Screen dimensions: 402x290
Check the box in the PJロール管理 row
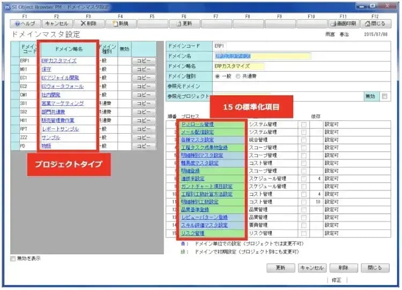(x=304, y=125)
